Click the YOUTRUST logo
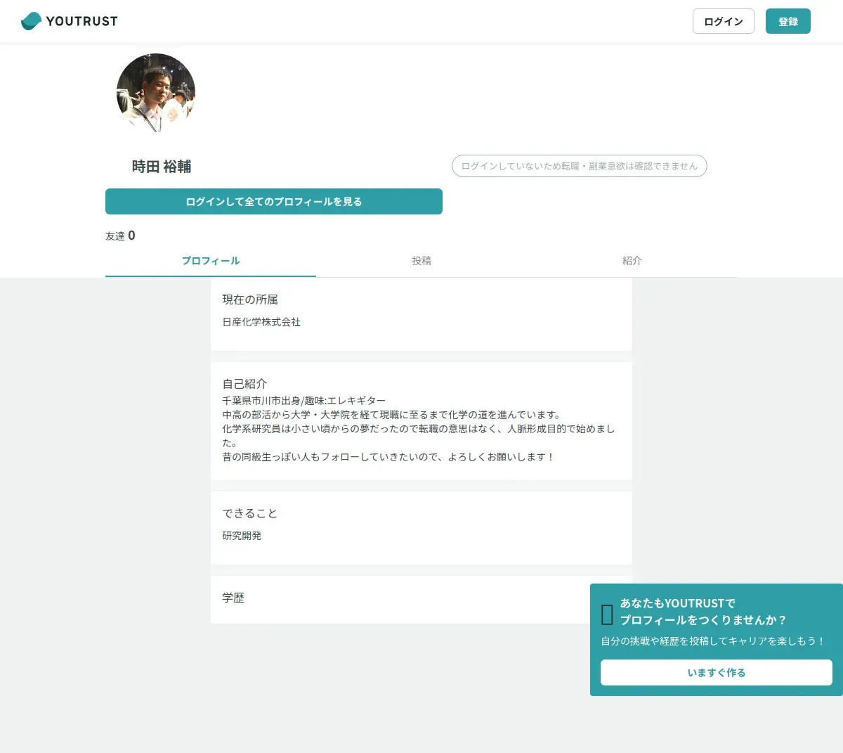 [x=70, y=21]
